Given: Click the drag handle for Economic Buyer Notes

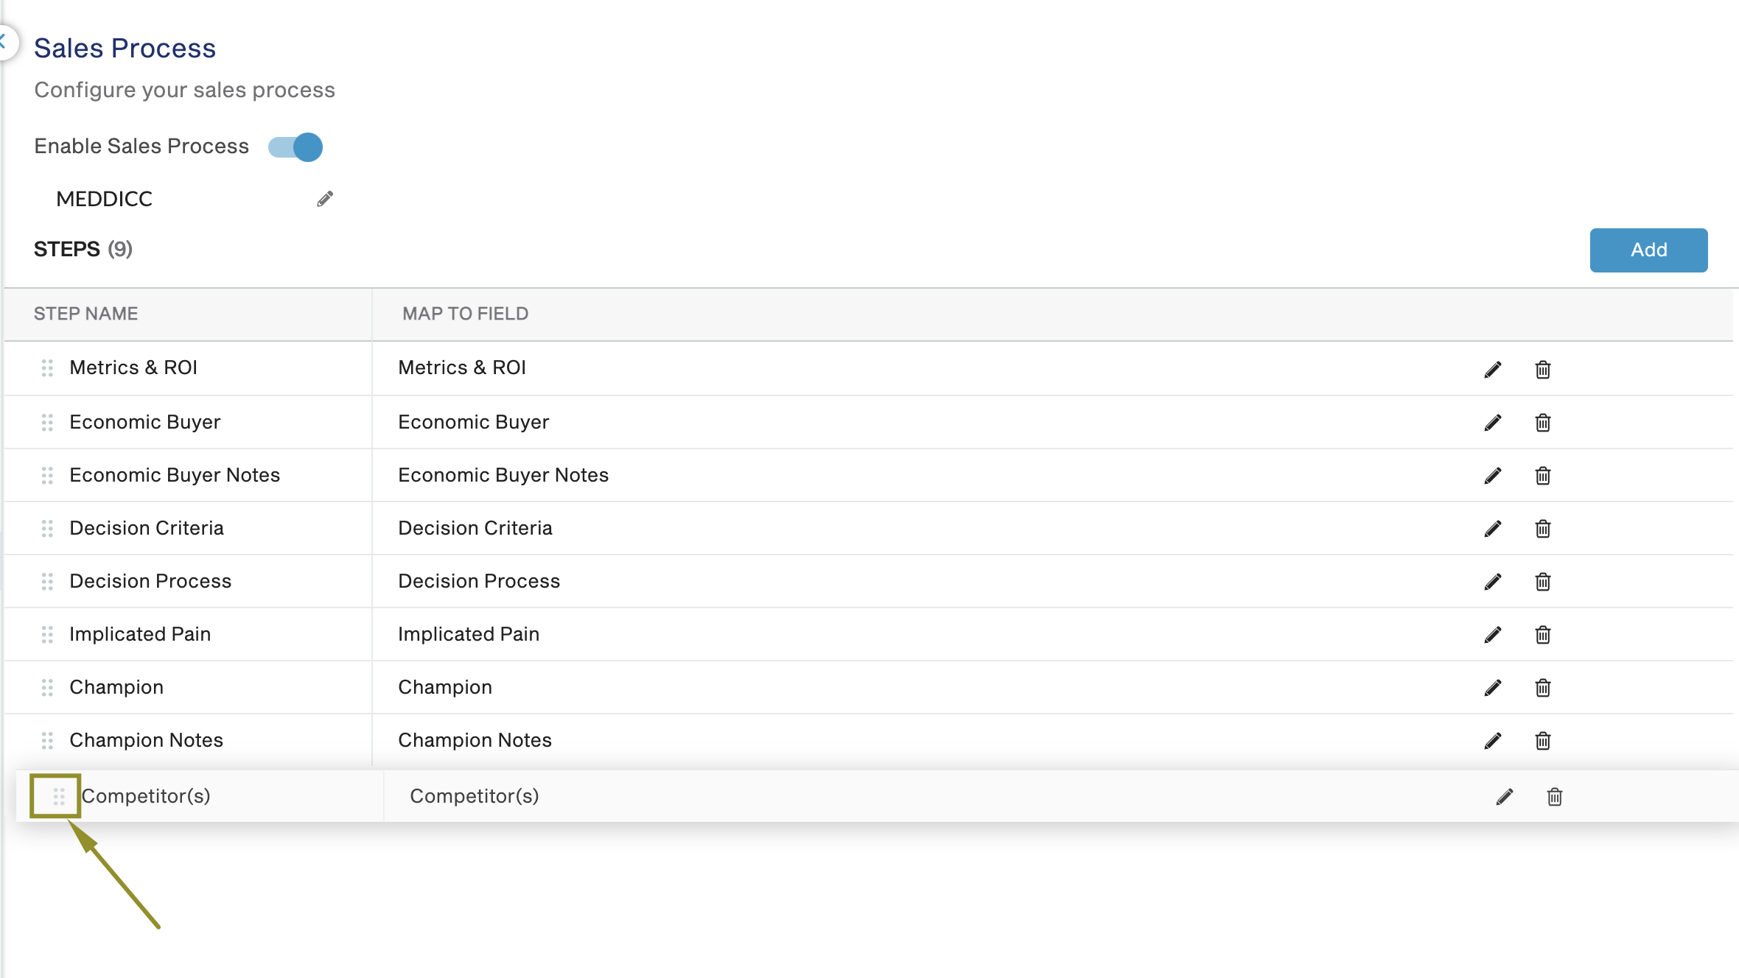Looking at the screenshot, I should (47, 475).
